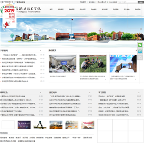Viewport: 144px width, 144px height.
Task: Open 教育部 quick link
Action: pyautogui.click(x=12, y=138)
